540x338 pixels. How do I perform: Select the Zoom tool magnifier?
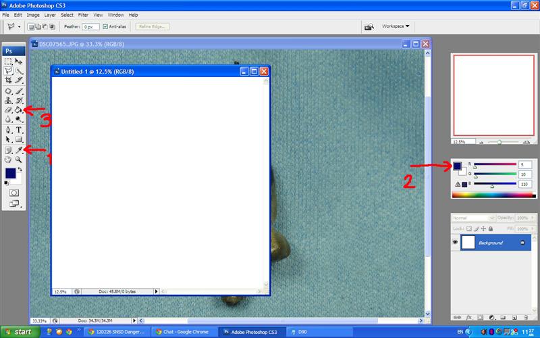[x=19, y=160]
